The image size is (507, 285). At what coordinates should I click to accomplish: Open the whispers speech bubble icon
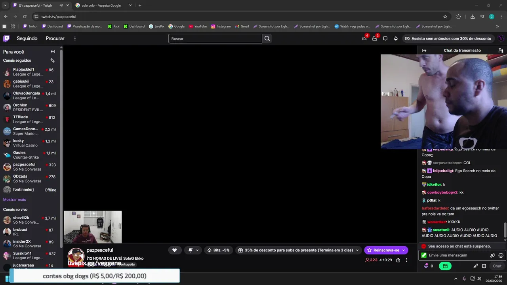385,38
